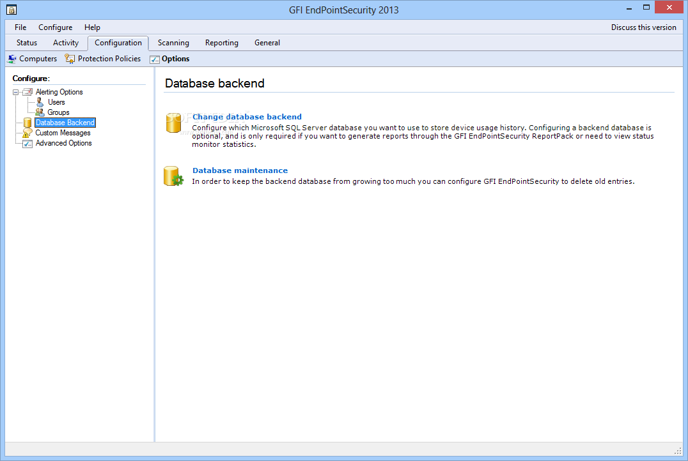Select Alerting Options in the tree
This screenshot has width=688, height=461.
click(59, 92)
